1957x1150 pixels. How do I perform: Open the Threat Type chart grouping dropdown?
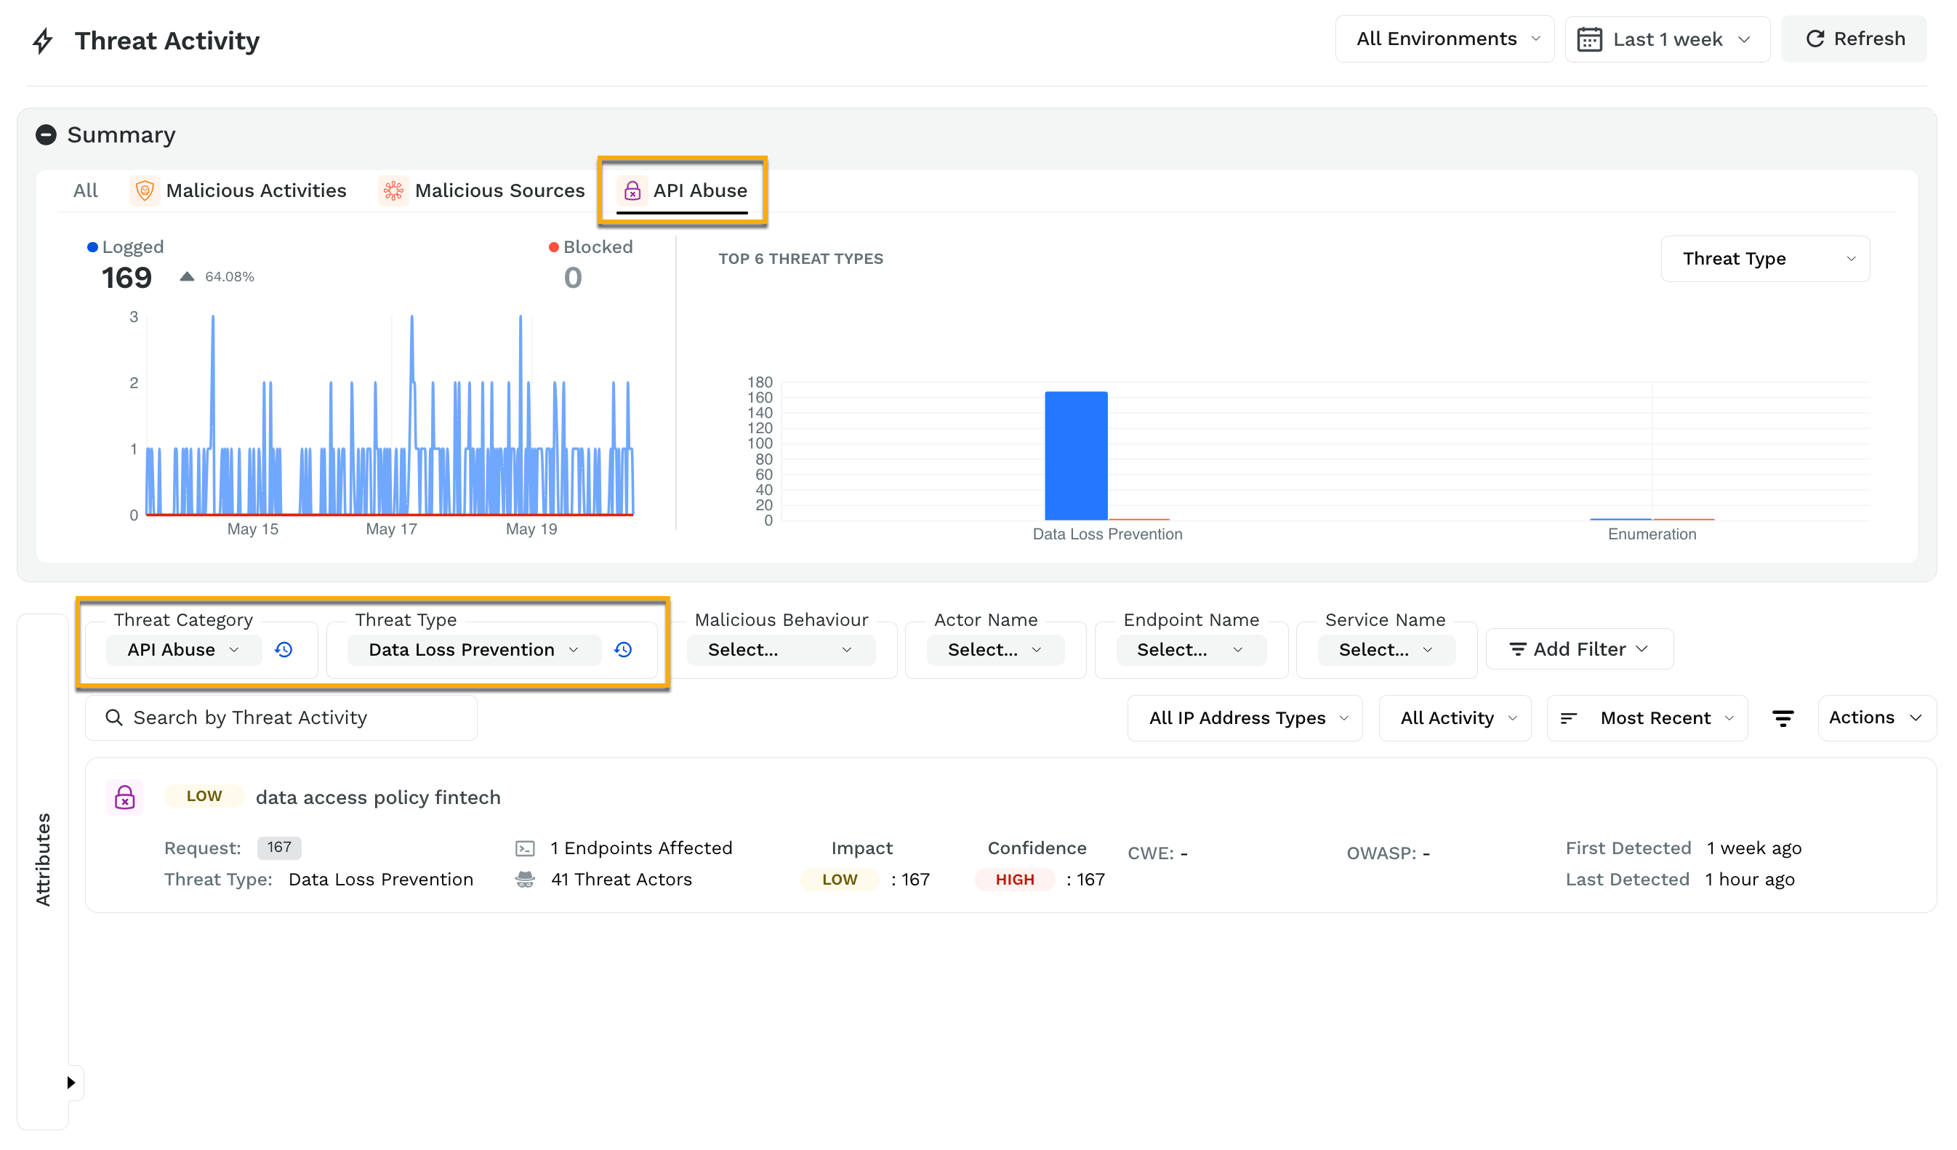(x=1765, y=259)
